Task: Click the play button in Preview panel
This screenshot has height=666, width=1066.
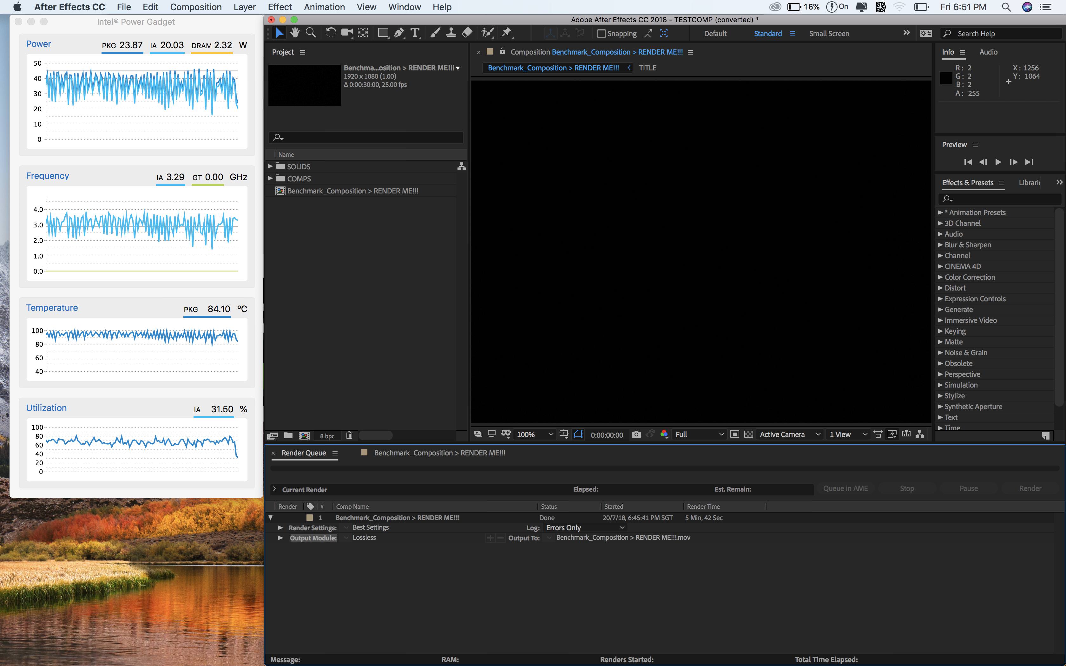Action: tap(998, 162)
